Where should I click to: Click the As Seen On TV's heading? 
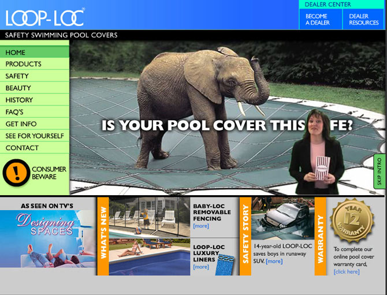[x=47, y=206]
